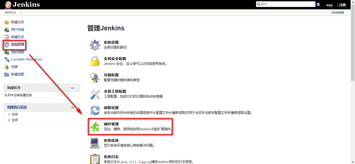Viewport: 355px width, 164px height.
Task: Open 系统管理 in the sidebar
Action: (17, 44)
